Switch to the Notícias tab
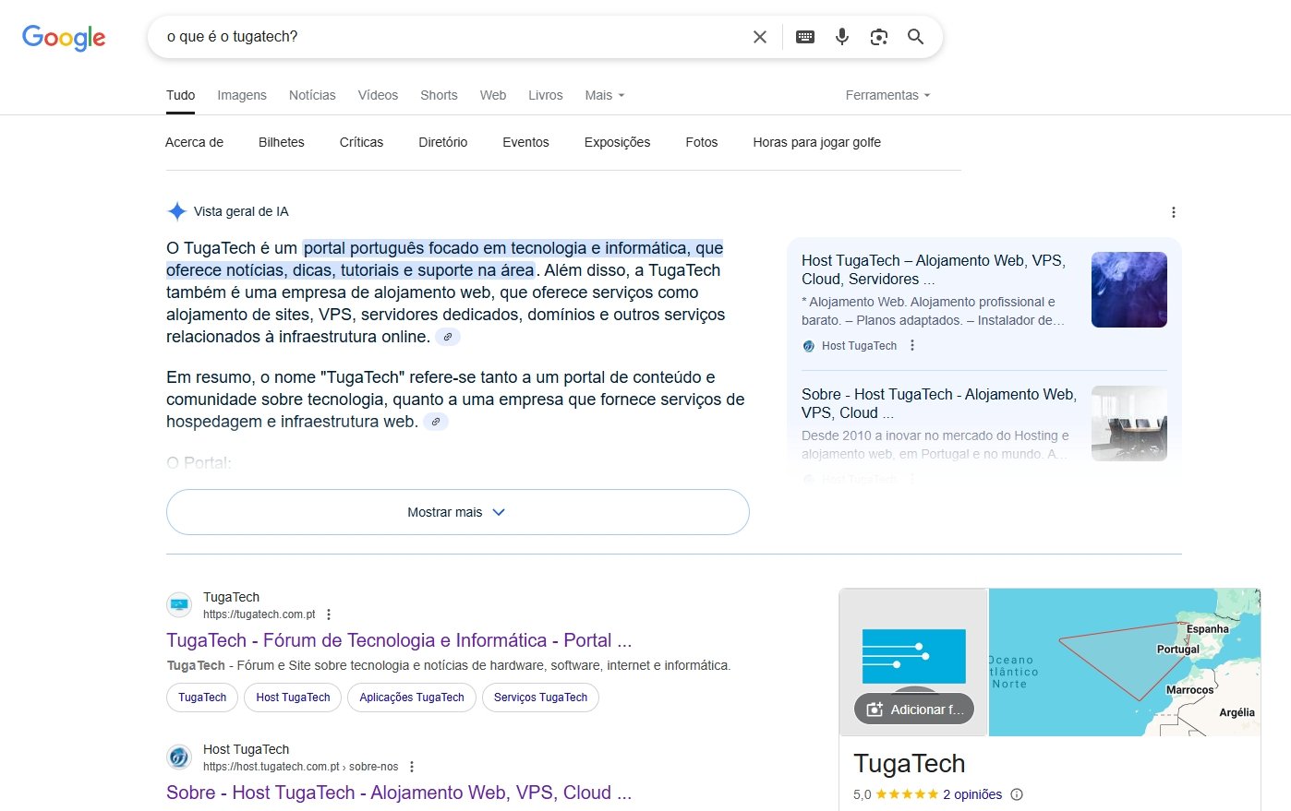 click(312, 95)
